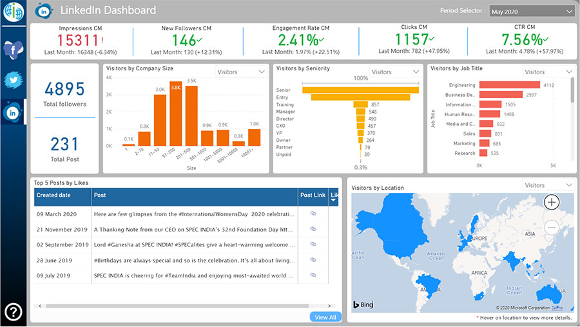Click the 2.41% Engagement Rate value
Image resolution: width=580 pixels, height=327 pixels.
point(298,41)
